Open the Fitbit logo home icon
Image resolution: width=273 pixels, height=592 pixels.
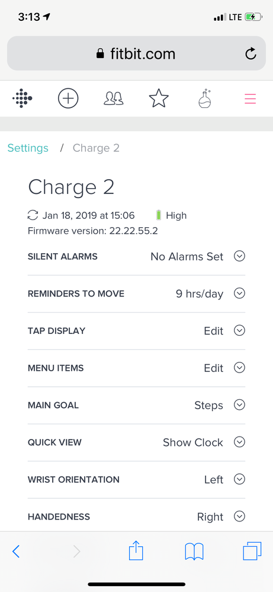(x=23, y=98)
